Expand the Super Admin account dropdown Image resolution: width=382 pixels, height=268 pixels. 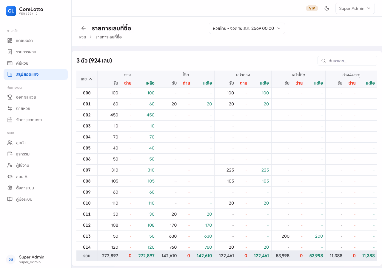point(355,8)
